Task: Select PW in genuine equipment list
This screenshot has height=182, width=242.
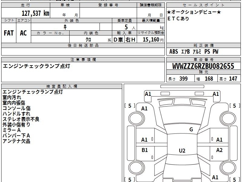Action: (215, 52)
